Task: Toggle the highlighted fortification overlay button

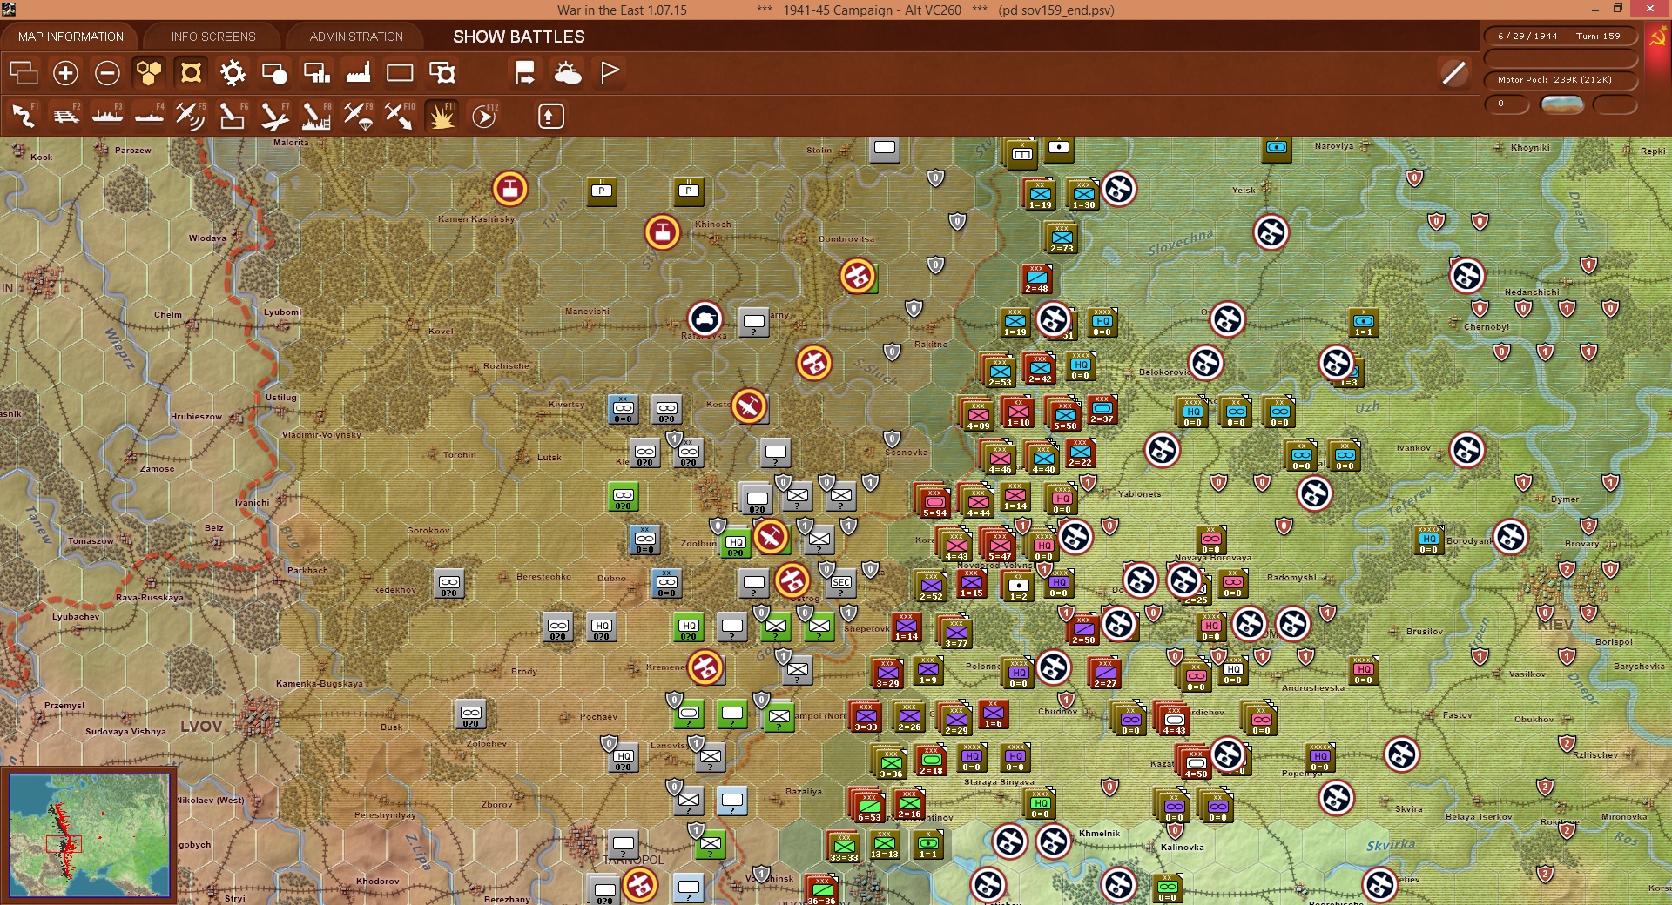Action: (x=191, y=73)
